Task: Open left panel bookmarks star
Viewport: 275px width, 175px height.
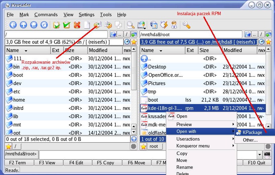Action: click(134, 42)
